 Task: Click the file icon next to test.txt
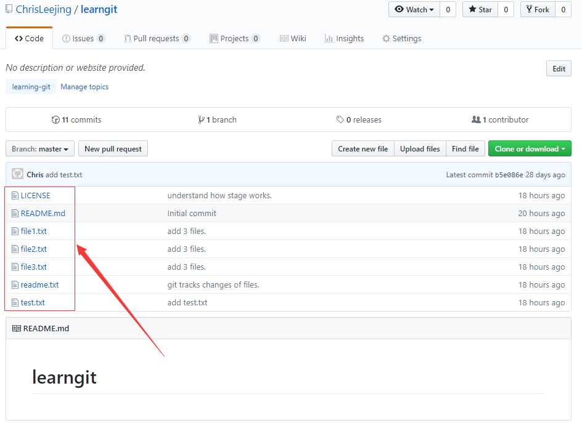15,303
